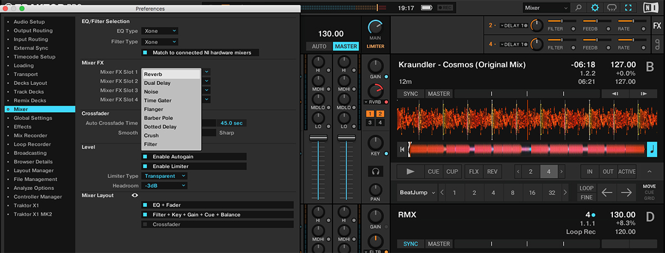Click the headphone cue button
Viewport: 665px width, 253px height.
(375, 172)
